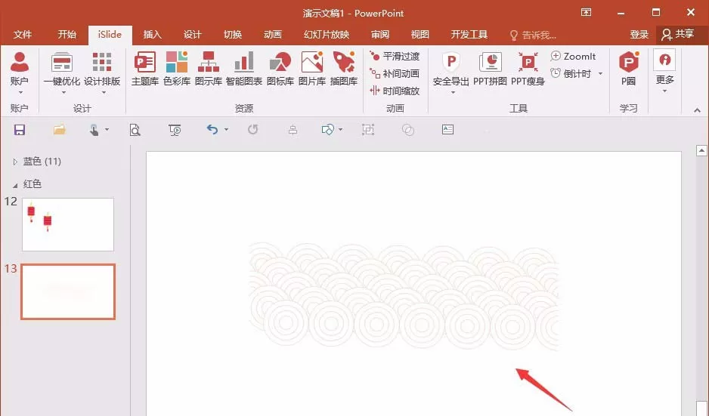The height and width of the screenshot is (416, 709).
Task: Click the merge shapes icon
Action: click(x=408, y=130)
